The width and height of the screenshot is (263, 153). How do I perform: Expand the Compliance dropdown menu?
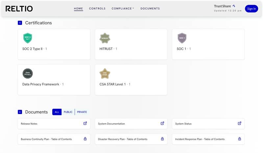(123, 9)
